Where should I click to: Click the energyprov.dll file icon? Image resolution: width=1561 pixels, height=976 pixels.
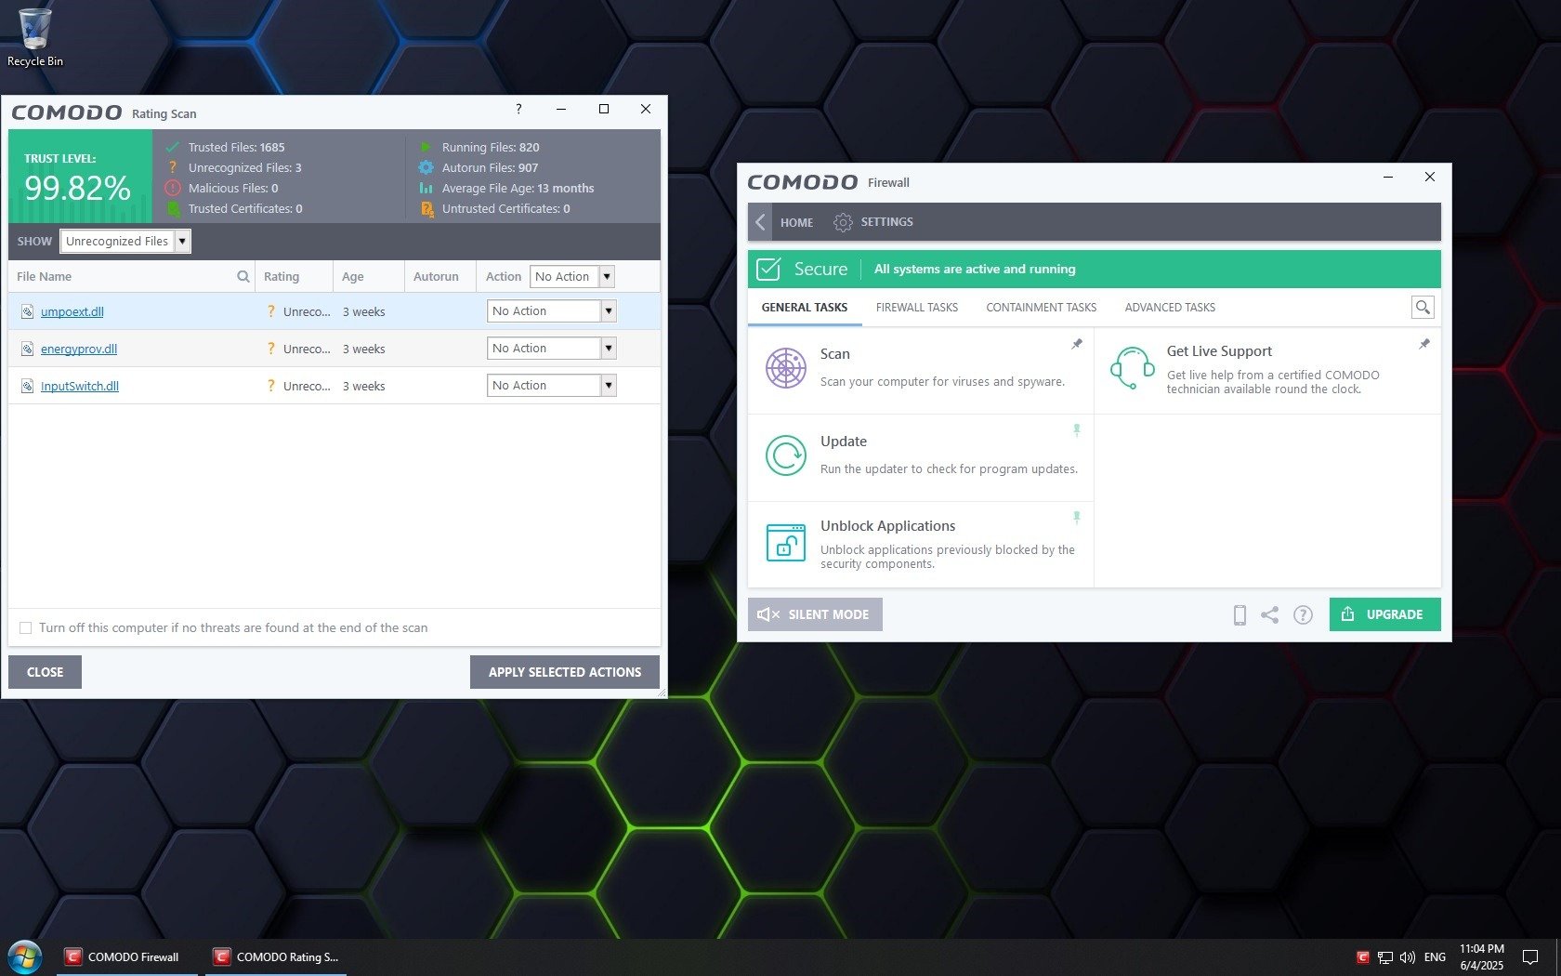(x=28, y=349)
